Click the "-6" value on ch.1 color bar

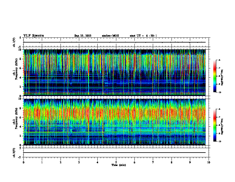(219, 60)
